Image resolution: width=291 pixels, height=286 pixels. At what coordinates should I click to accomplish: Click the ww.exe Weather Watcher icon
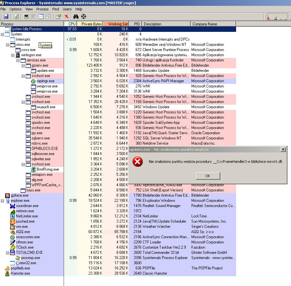coord(13,227)
